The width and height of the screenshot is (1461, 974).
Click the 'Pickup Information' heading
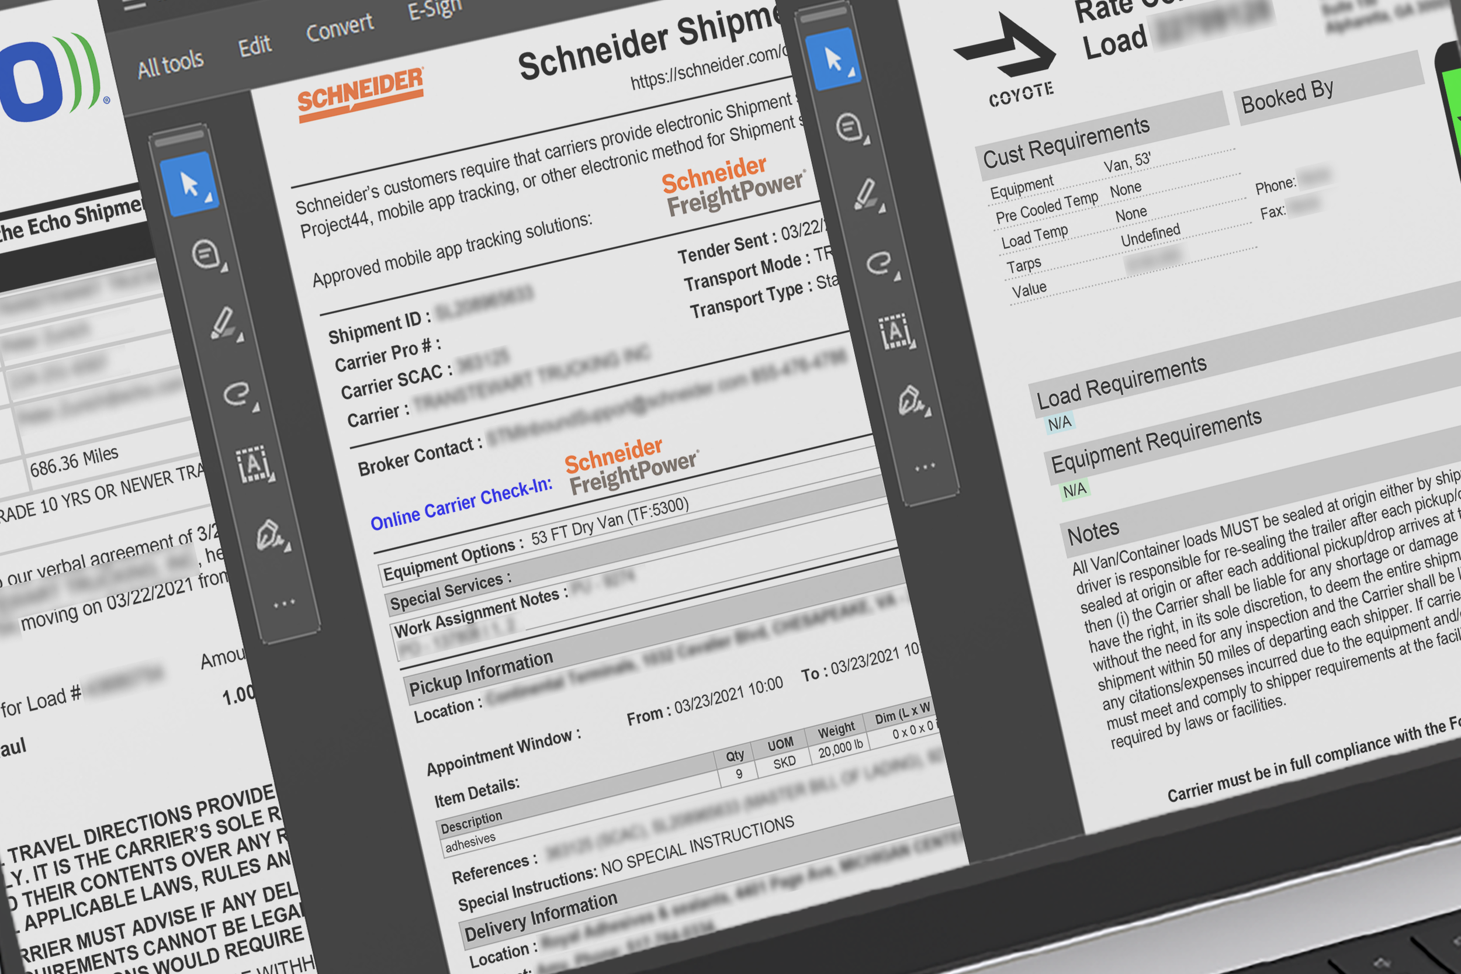(481, 673)
